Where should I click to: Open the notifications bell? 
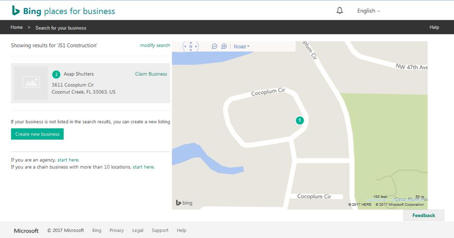pos(339,11)
